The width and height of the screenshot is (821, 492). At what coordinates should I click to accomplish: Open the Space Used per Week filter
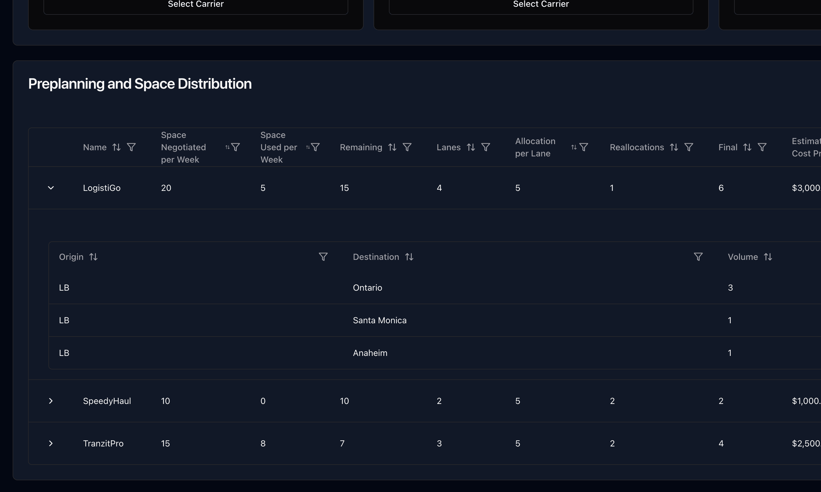pos(315,147)
